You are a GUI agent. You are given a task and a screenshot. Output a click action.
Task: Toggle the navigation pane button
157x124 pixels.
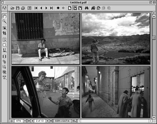coord(29,8)
